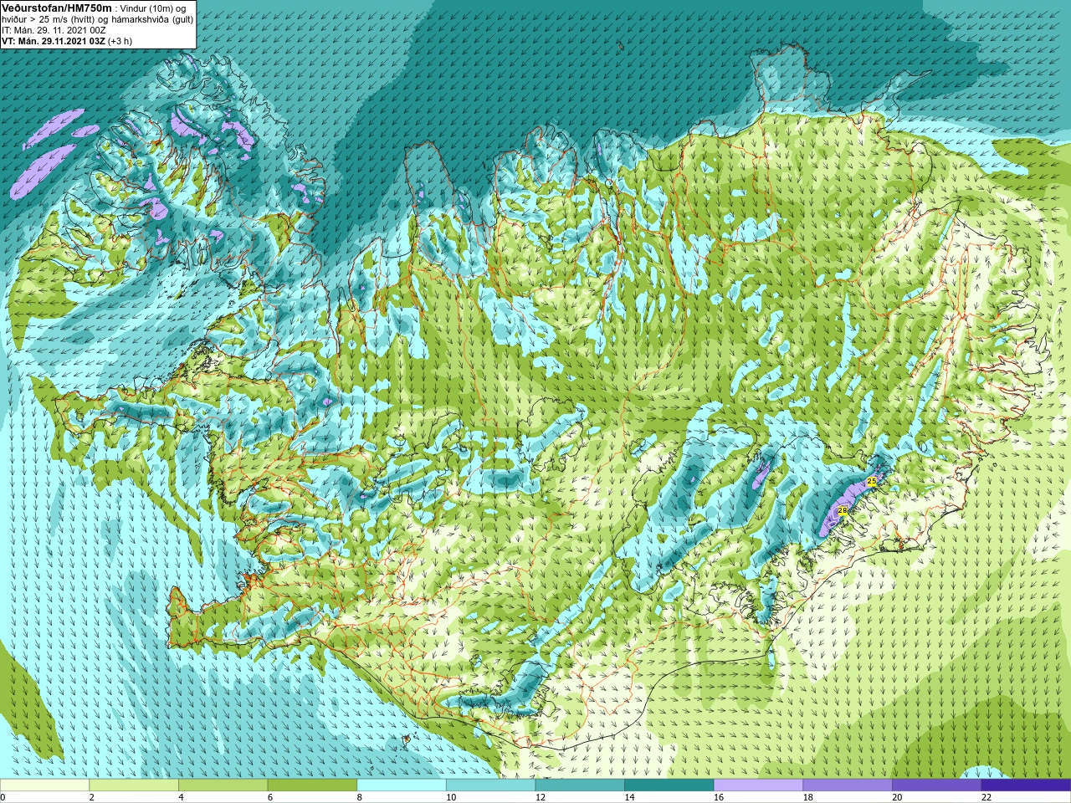
Task: Select the olive green 6–8 m/s legend swatch
Action: (x=312, y=785)
